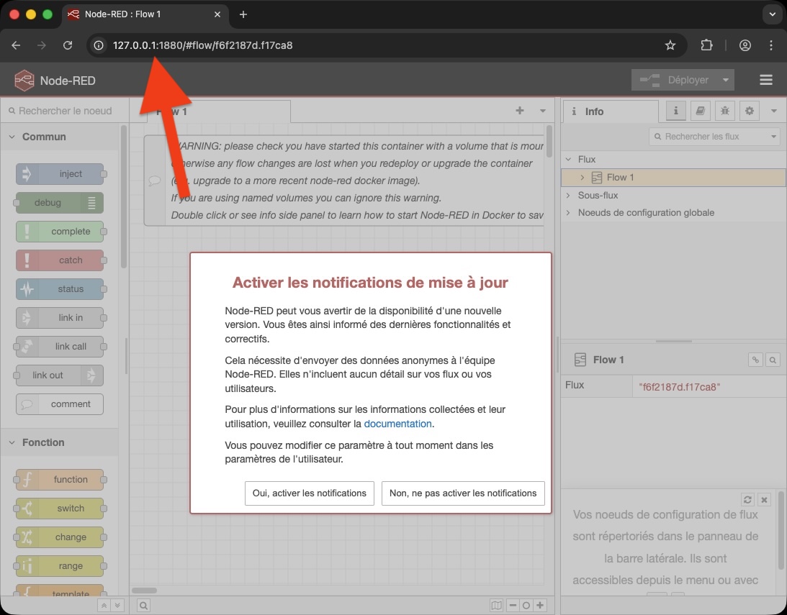Expand Noeuds de configuration globale
Image resolution: width=787 pixels, height=615 pixels.
(x=569, y=213)
